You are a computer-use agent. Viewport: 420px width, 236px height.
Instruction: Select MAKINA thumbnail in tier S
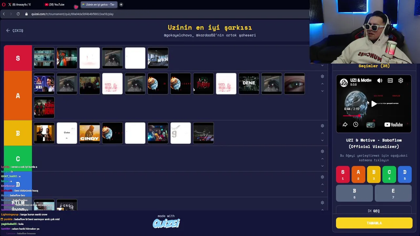point(158,58)
